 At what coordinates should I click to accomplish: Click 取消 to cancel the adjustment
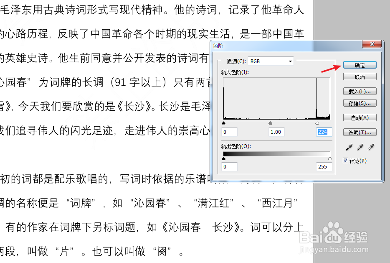click(360, 77)
